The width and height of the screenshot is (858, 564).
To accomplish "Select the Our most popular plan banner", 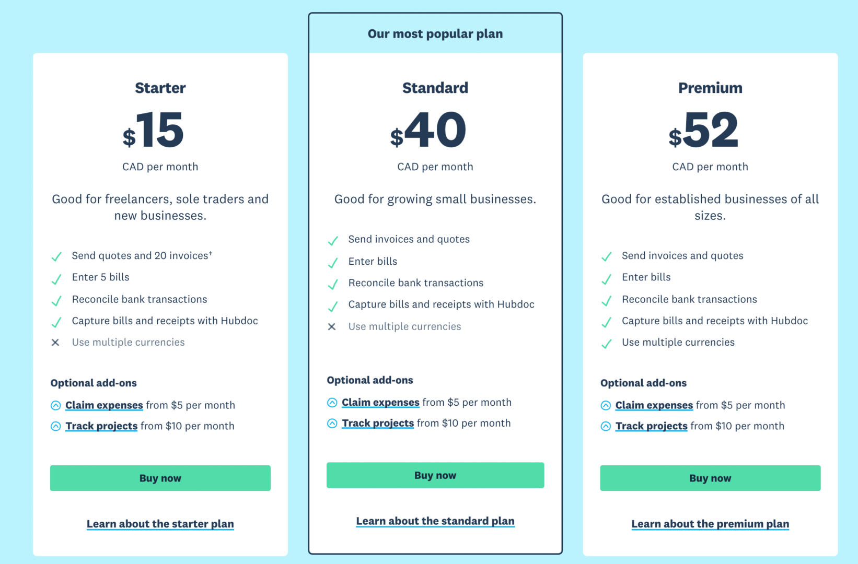I will (x=435, y=33).
